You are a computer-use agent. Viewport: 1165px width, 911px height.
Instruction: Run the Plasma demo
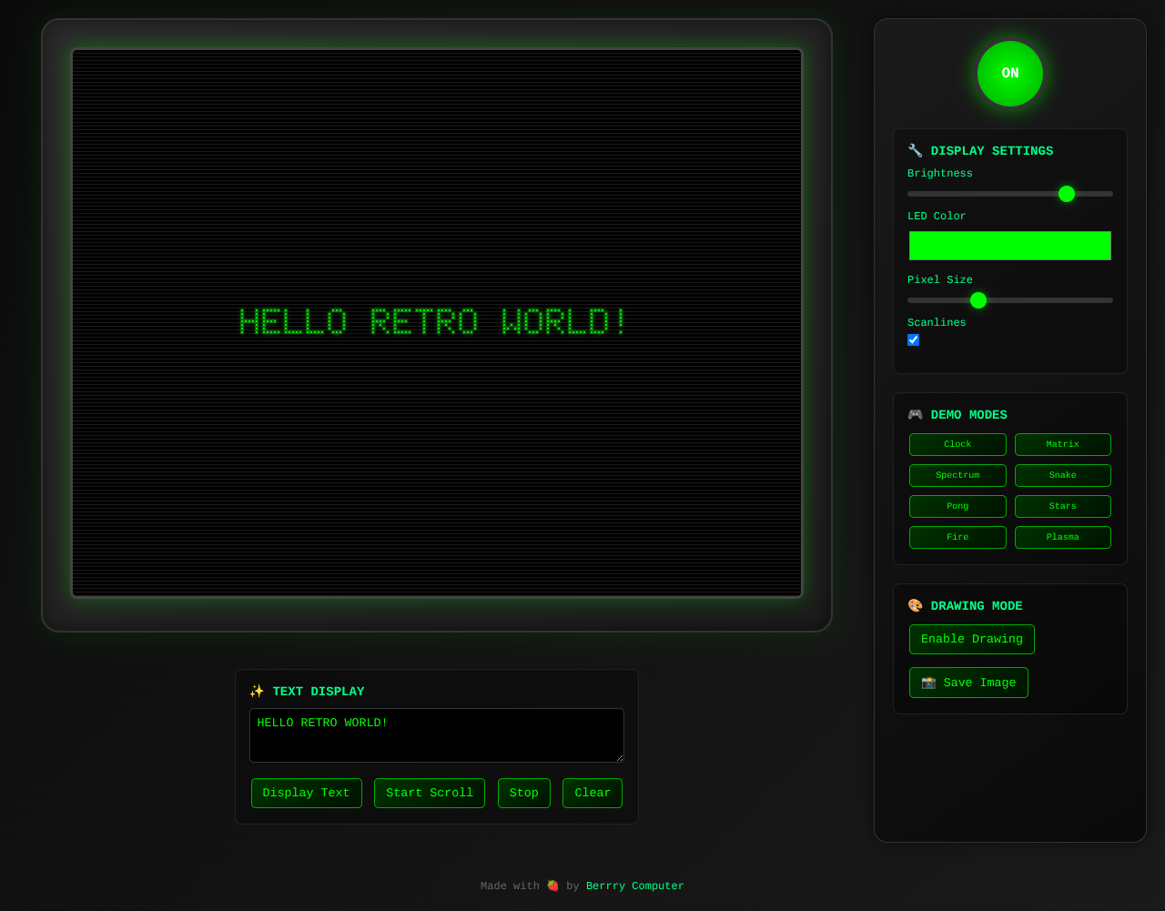click(1062, 537)
